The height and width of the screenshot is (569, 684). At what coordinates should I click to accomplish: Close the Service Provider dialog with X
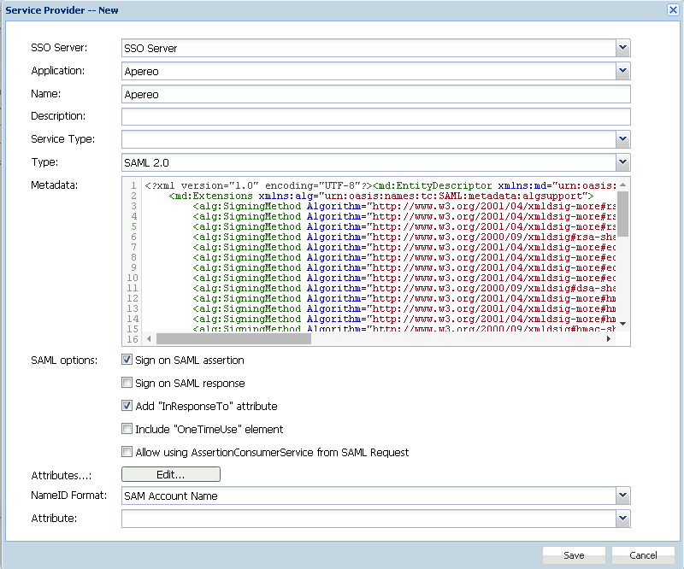click(673, 9)
